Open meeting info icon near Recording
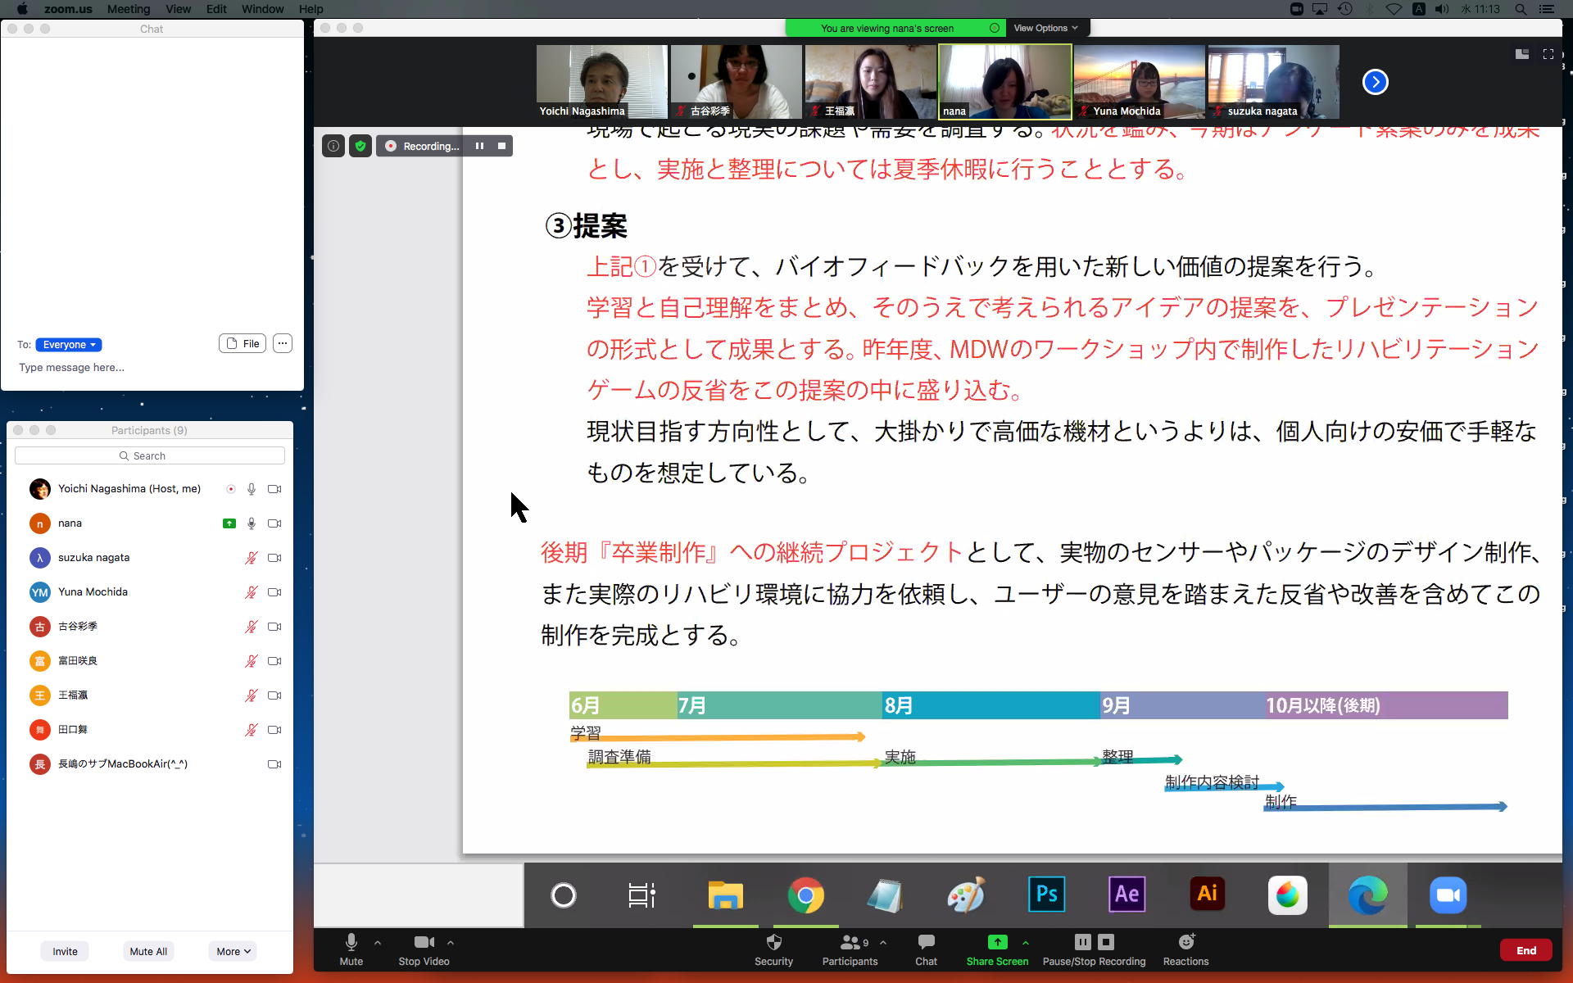The height and width of the screenshot is (983, 1573). pyautogui.click(x=333, y=146)
